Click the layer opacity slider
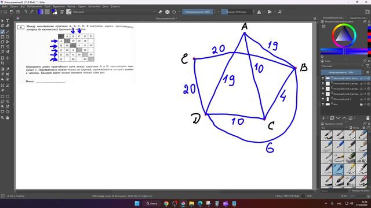This screenshot has height=208, width=371. pyautogui.click(x=341, y=72)
